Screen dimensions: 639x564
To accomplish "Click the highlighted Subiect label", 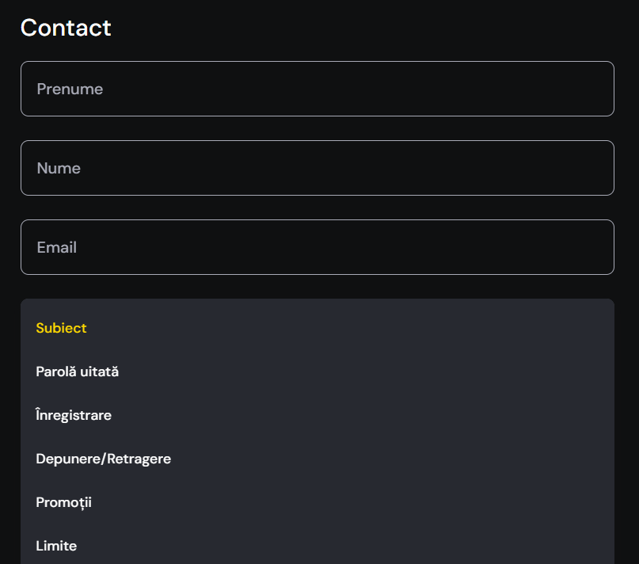I will point(61,327).
